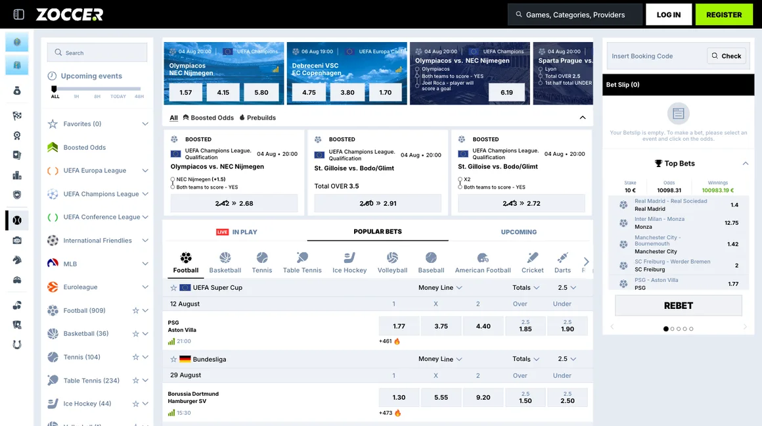This screenshot has height=426, width=762.
Task: Show more sports with the right arrow
Action: click(x=586, y=262)
